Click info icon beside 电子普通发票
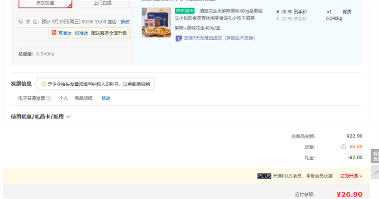 (x=49, y=99)
